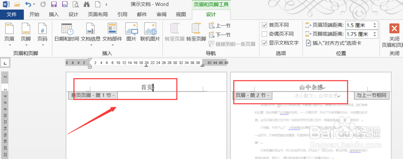Switch to the 审阅 tab
This screenshot has width=403, height=159.
(x=162, y=14)
